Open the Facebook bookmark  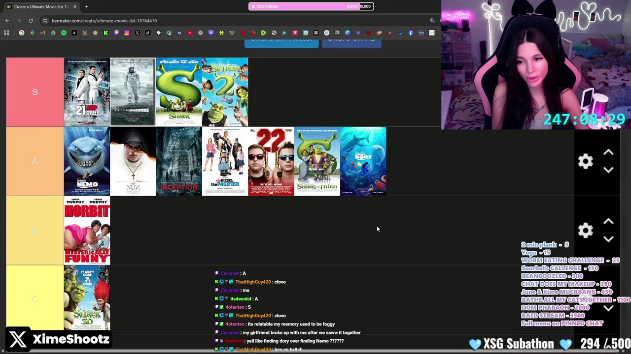coord(411,33)
